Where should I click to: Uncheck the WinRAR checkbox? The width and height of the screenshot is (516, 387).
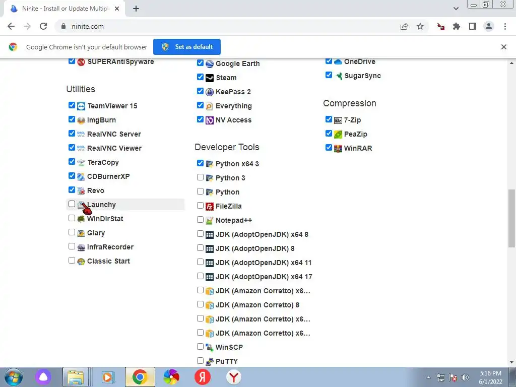(329, 148)
